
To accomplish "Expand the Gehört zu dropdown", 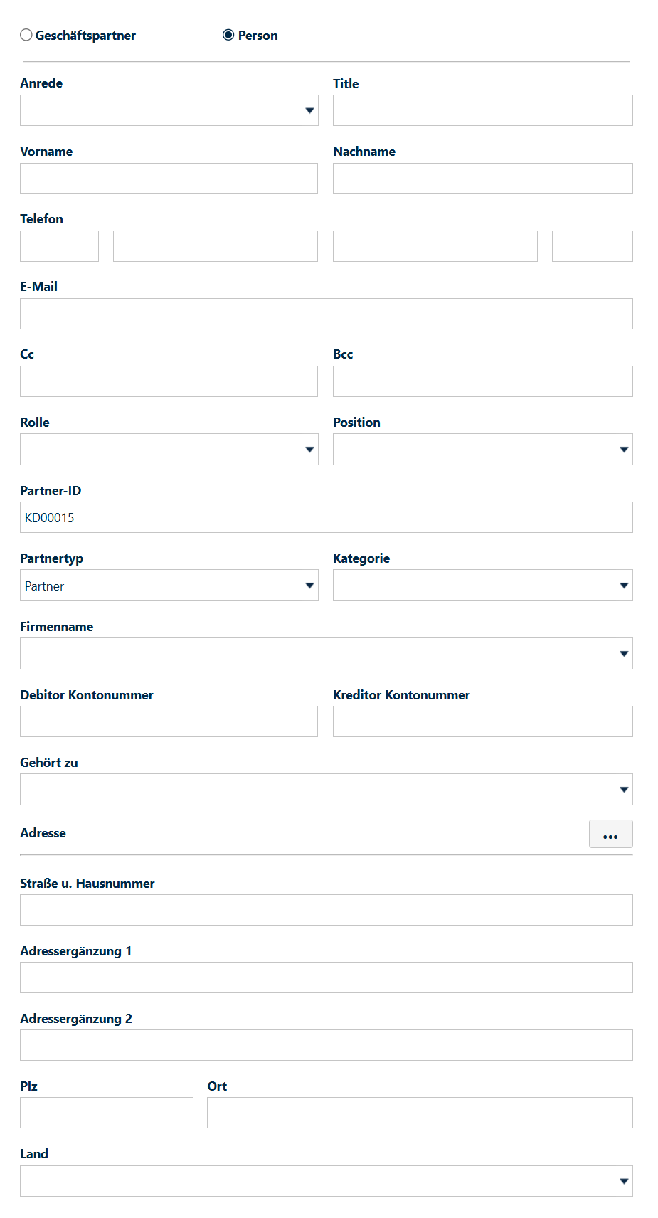I will [x=327, y=790].
